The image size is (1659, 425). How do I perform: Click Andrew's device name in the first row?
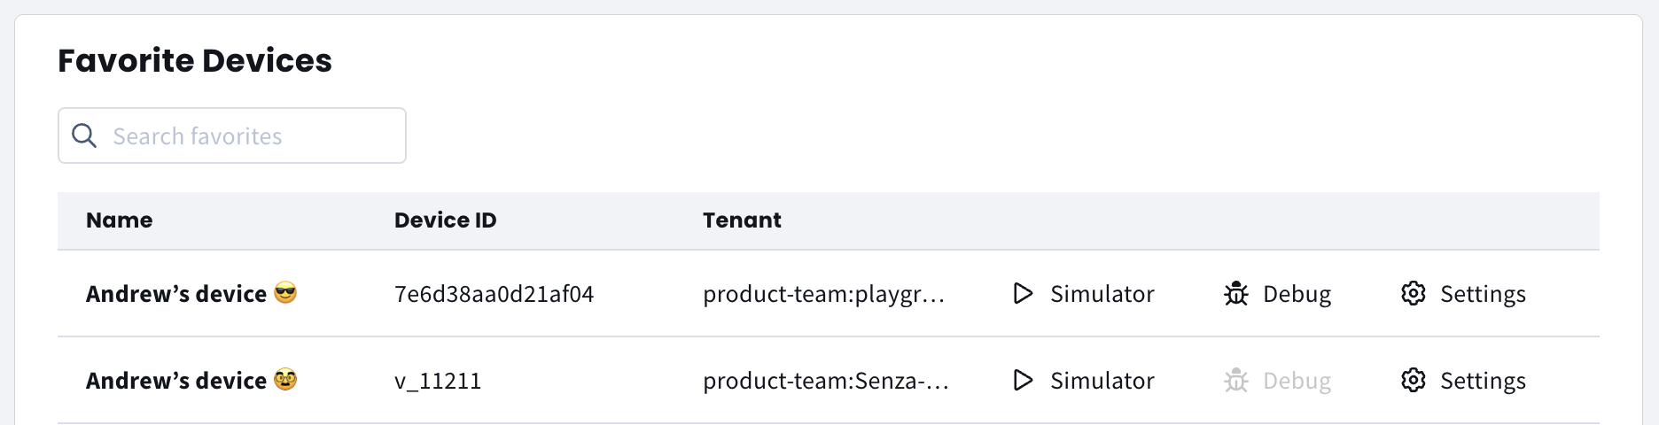175,294
